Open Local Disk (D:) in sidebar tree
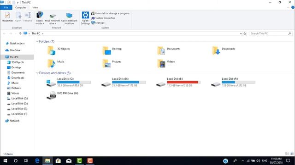 click(19, 104)
